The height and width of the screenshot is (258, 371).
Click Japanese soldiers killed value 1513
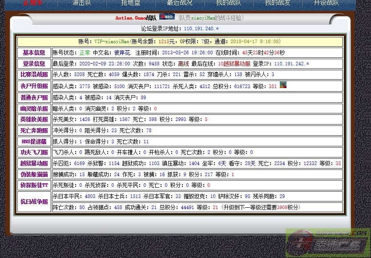(x=135, y=196)
